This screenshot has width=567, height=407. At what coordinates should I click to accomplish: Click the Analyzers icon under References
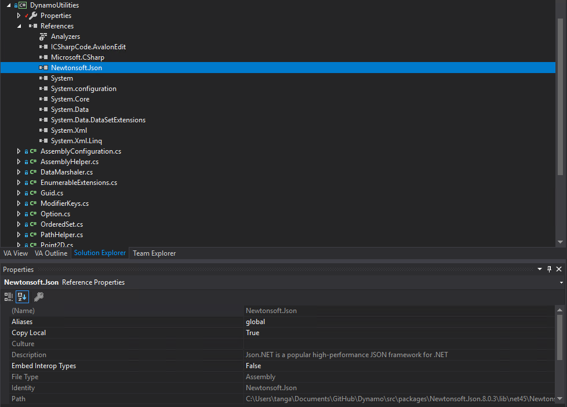43,36
